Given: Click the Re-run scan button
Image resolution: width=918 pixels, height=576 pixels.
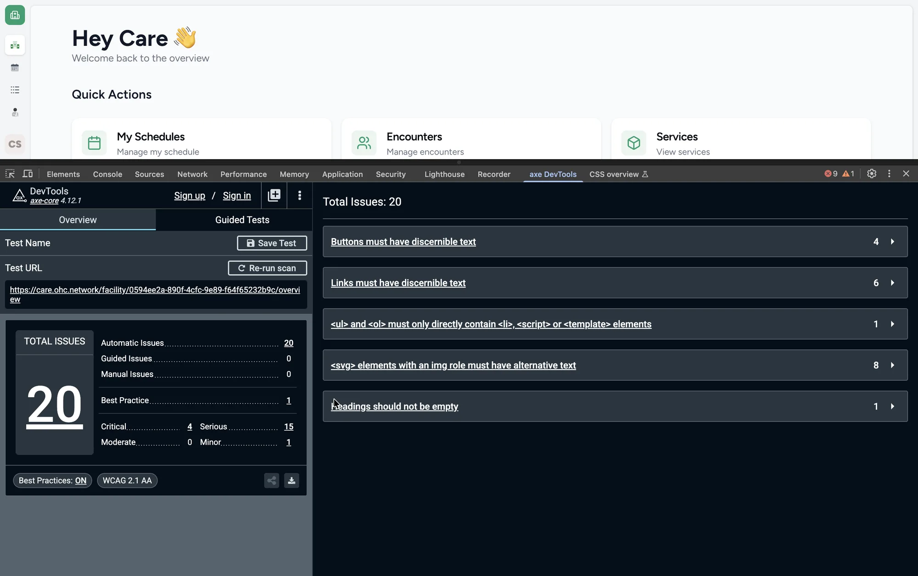Looking at the screenshot, I should coord(267,268).
